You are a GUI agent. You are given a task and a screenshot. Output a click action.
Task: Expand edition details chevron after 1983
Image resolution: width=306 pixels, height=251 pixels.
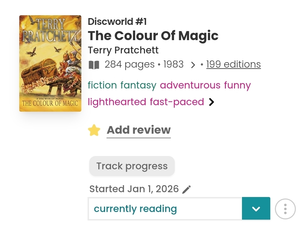click(193, 65)
